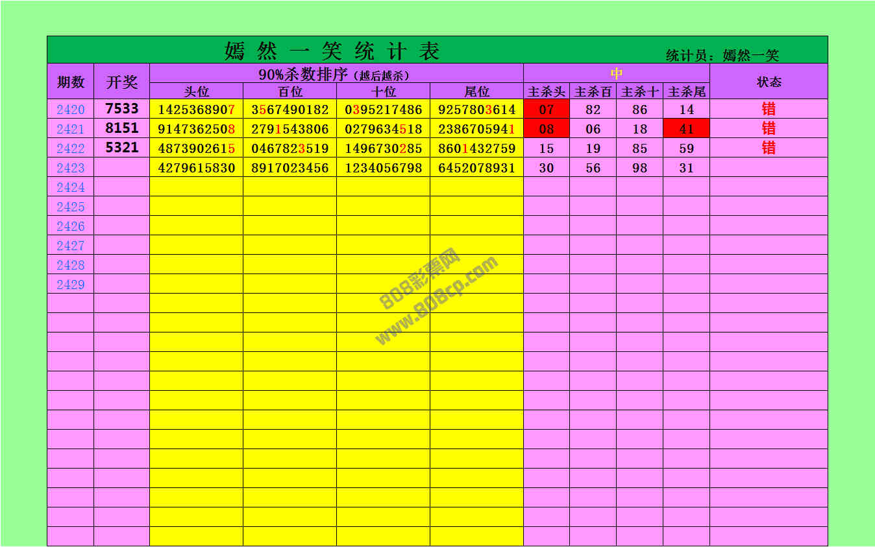Viewport: 875px width, 547px height.
Task: Click the 90%杀数排序 header
Action: [336, 75]
